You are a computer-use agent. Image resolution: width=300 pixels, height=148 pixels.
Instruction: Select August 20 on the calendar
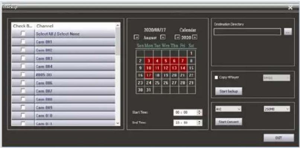click(x=174, y=75)
